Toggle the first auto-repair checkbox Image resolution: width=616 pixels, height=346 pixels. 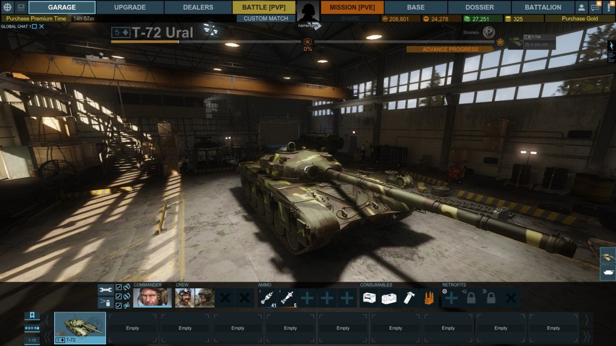[119, 288]
